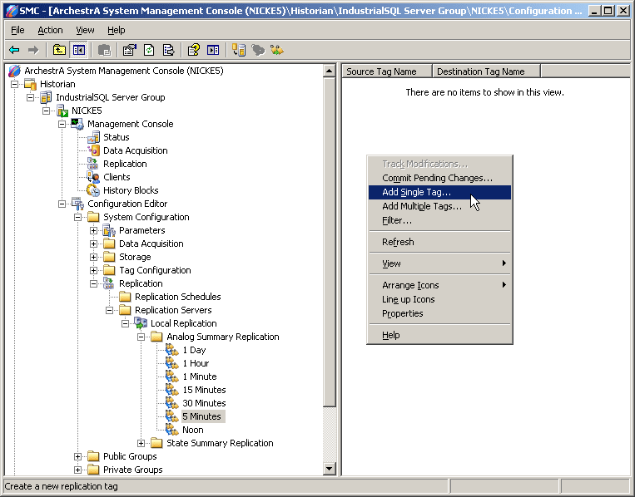Choose Add Multiple Tags from context menu
The width and height of the screenshot is (635, 497).
(x=439, y=206)
